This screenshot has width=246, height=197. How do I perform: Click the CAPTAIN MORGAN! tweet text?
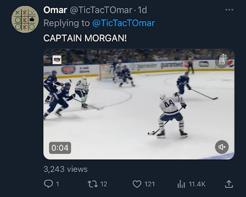85,38
